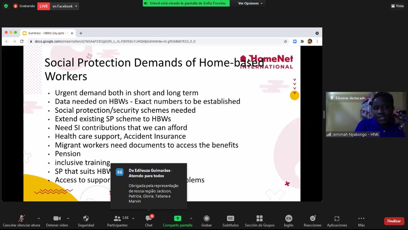Click Eliminar destacado on Jemimah's video
The height and width of the screenshot is (230, 408).
click(347, 98)
